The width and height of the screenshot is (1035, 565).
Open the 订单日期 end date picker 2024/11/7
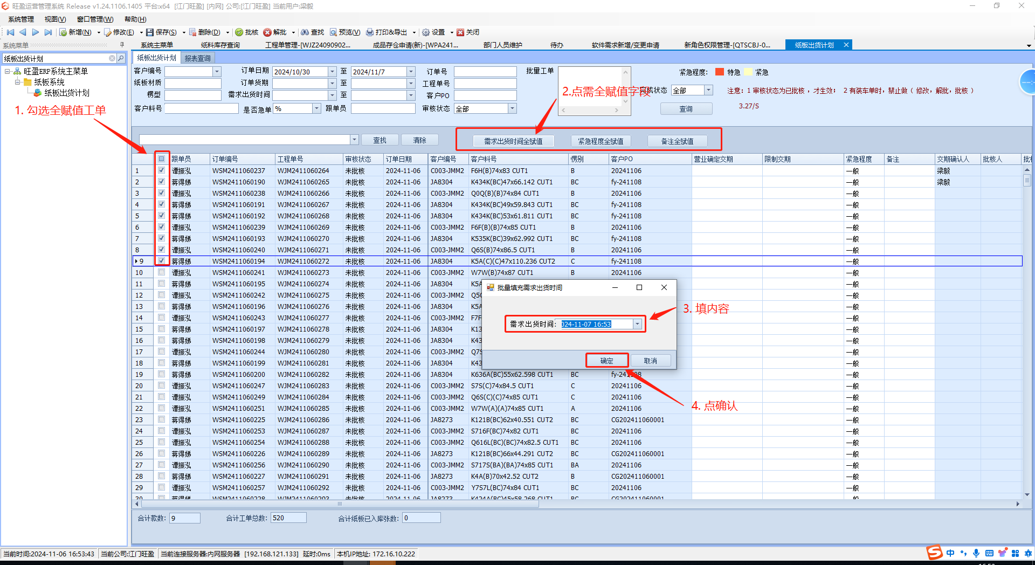pyautogui.click(x=411, y=72)
